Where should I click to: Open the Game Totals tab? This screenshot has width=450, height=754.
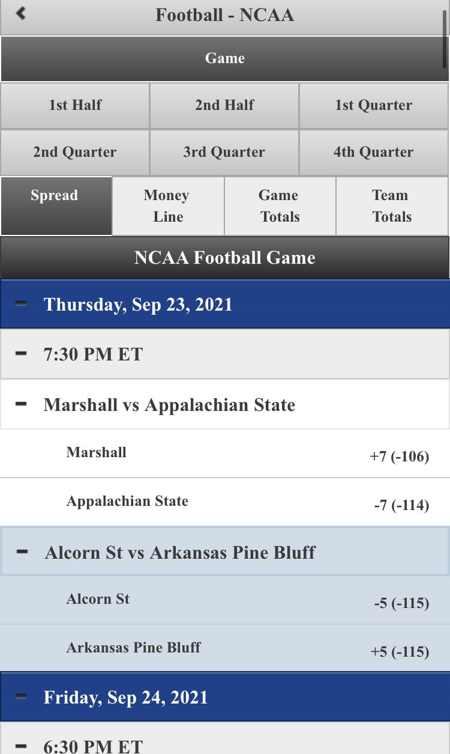[280, 206]
